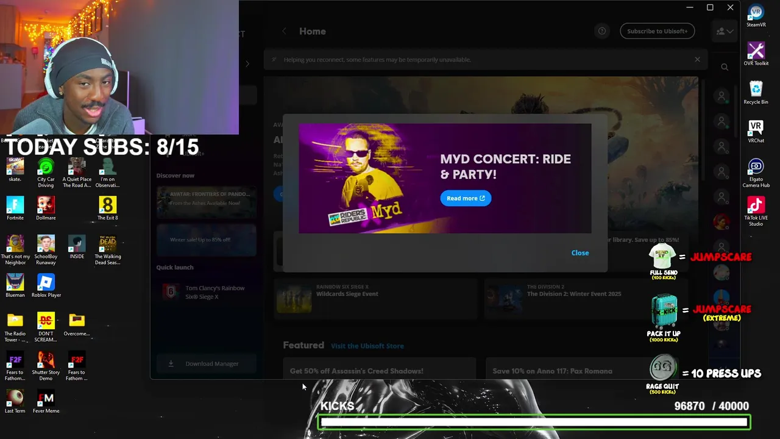The height and width of the screenshot is (439, 780).
Task: Open TikTok LIVE Studio desktop icon
Action: 756,212
